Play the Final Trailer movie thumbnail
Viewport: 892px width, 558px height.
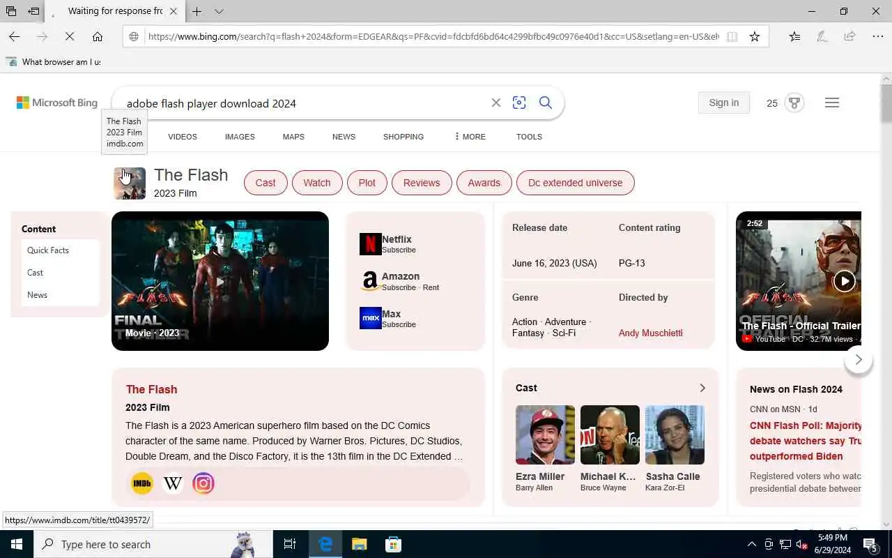(220, 281)
